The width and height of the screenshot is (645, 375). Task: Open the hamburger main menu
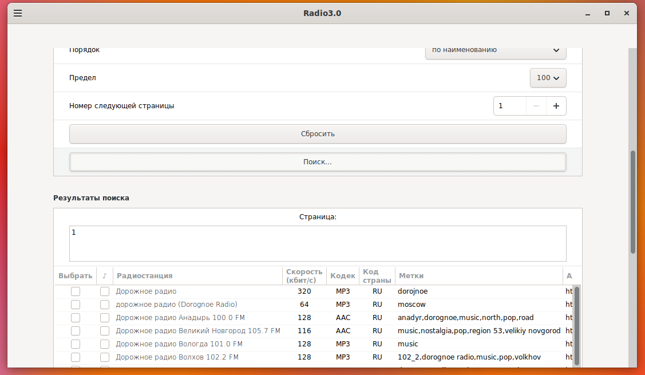click(18, 13)
